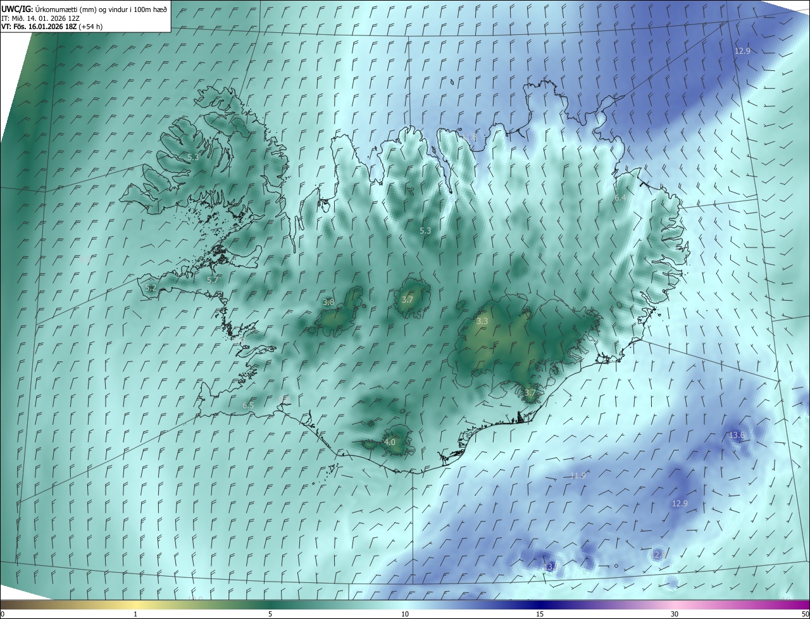Click the light pink color bar segment above '30'
This screenshot has width=810, height=619.
[x=675, y=605]
